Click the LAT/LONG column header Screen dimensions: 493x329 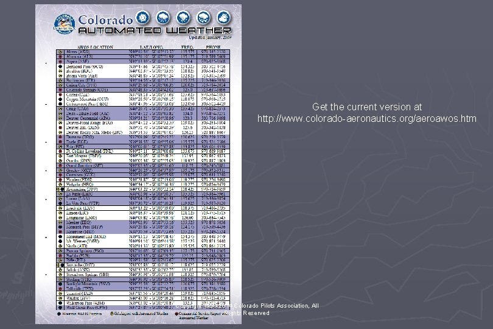151,48
